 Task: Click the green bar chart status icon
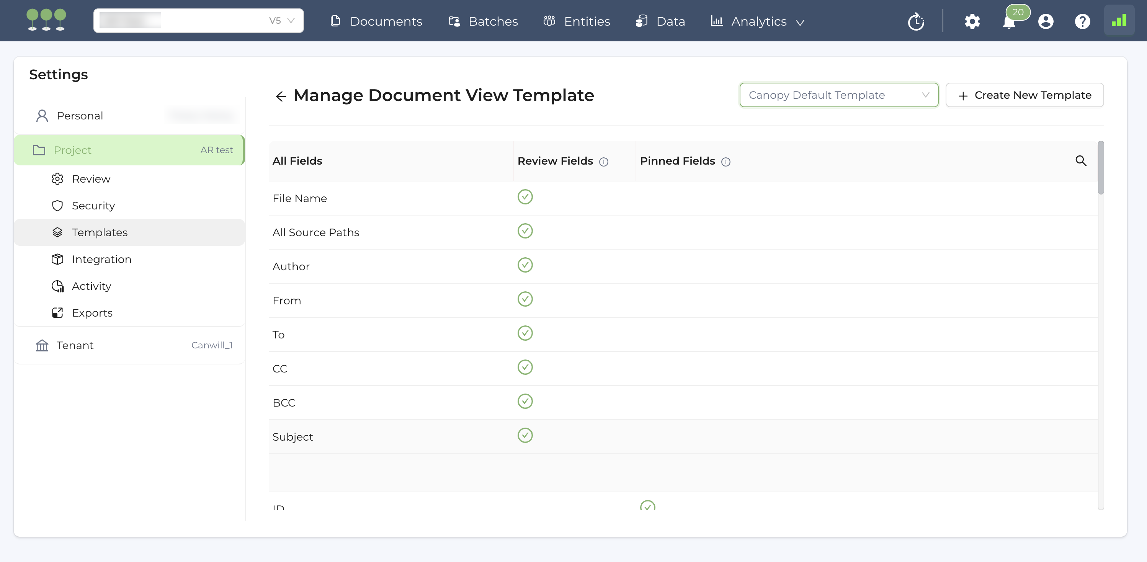pos(1119,21)
